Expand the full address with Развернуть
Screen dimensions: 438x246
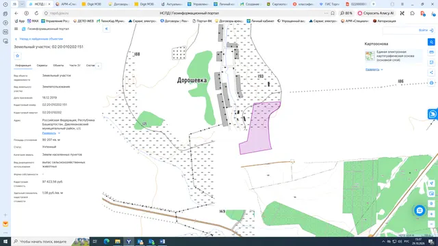coord(51,133)
